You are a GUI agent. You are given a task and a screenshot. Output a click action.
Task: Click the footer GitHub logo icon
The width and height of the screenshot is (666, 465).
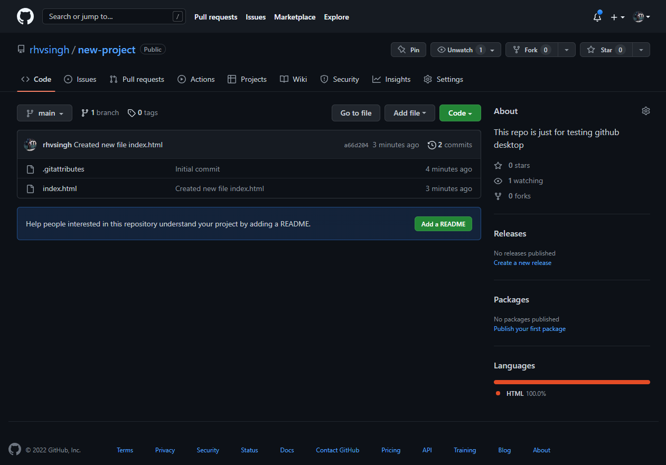pyautogui.click(x=15, y=450)
